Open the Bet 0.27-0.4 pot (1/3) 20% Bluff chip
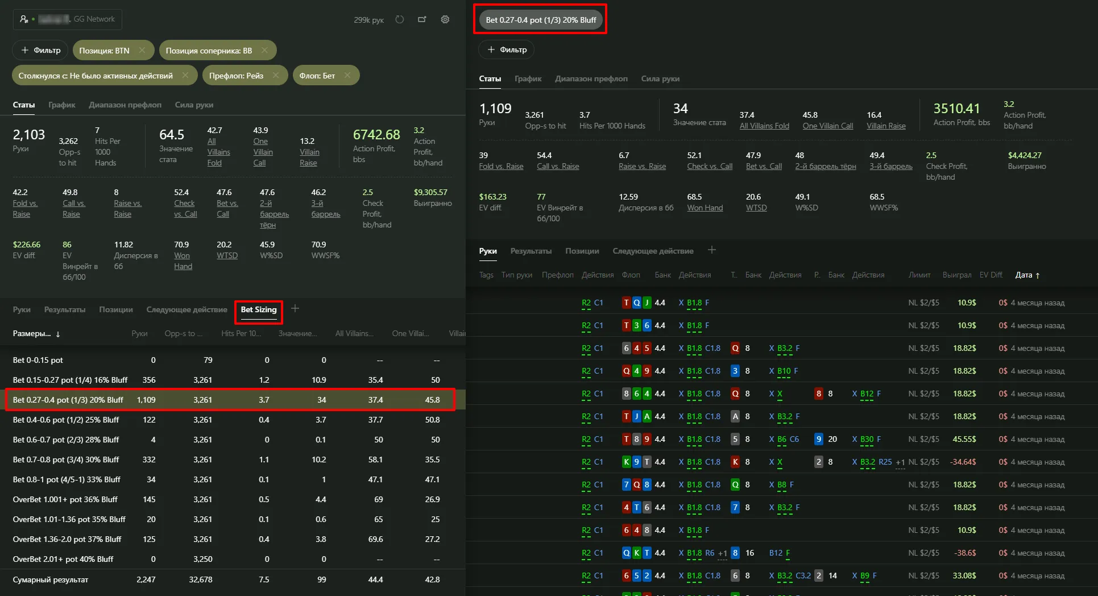This screenshot has height=596, width=1098. (540, 20)
